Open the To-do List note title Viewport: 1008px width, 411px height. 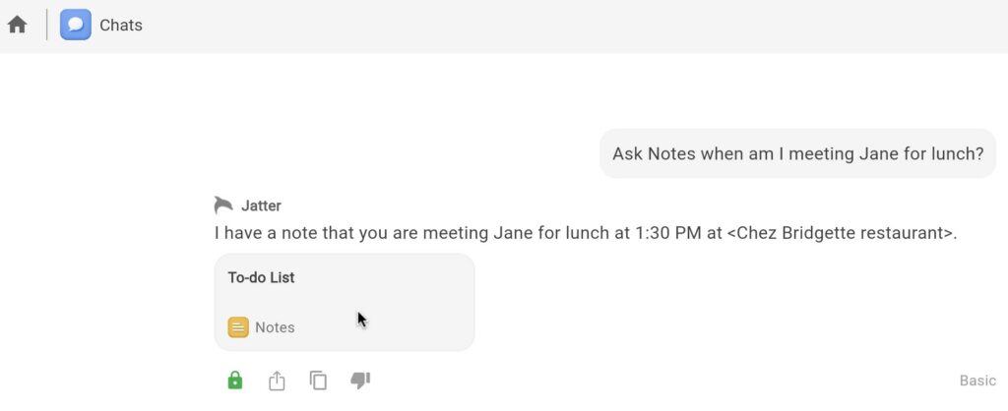tap(261, 277)
